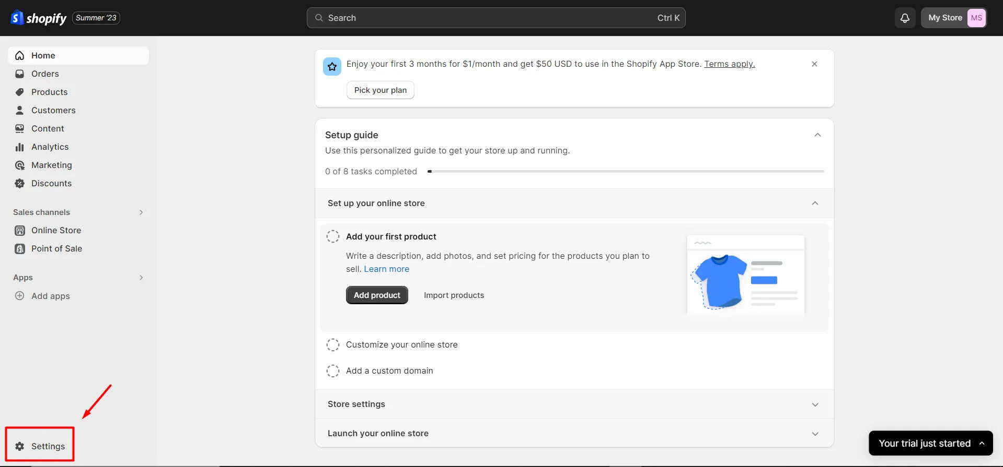Mark Add a custom domain complete
The image size is (1003, 467).
[333, 370]
